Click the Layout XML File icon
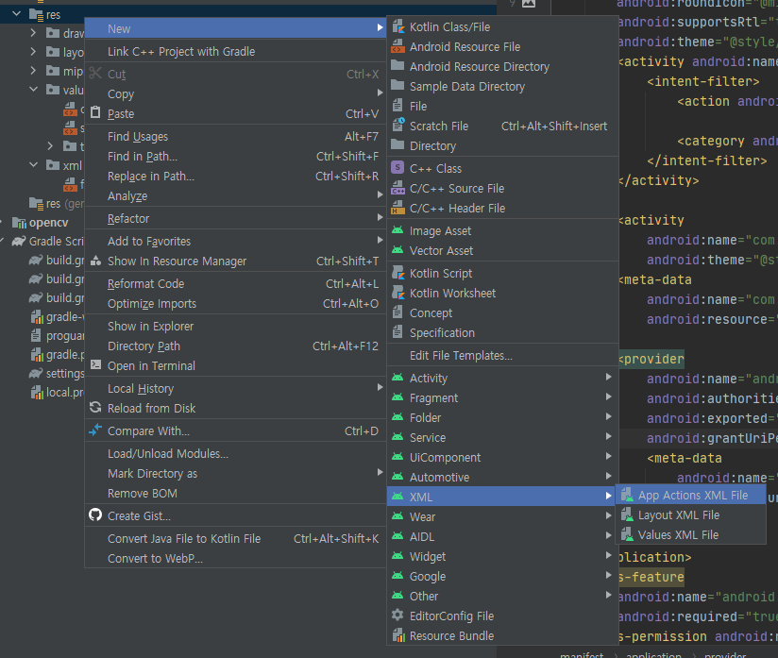 (x=627, y=515)
